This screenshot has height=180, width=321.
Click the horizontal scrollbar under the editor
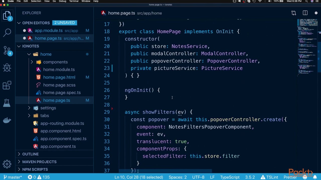pyautogui.click(x=166, y=171)
